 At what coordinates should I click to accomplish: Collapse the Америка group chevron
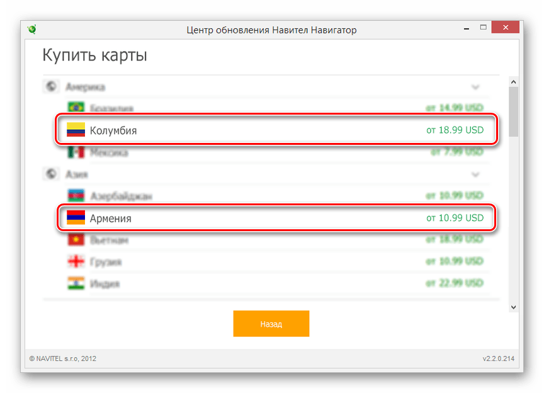pos(475,87)
